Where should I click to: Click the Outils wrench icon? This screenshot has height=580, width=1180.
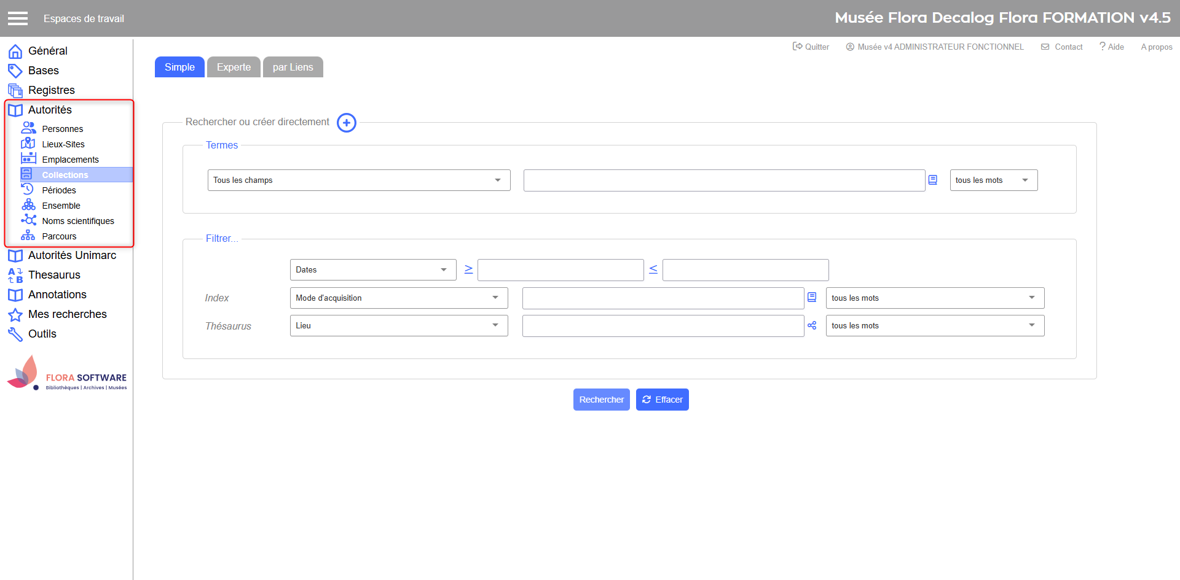(x=15, y=334)
